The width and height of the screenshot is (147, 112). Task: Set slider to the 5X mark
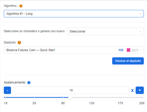coord(34,98)
